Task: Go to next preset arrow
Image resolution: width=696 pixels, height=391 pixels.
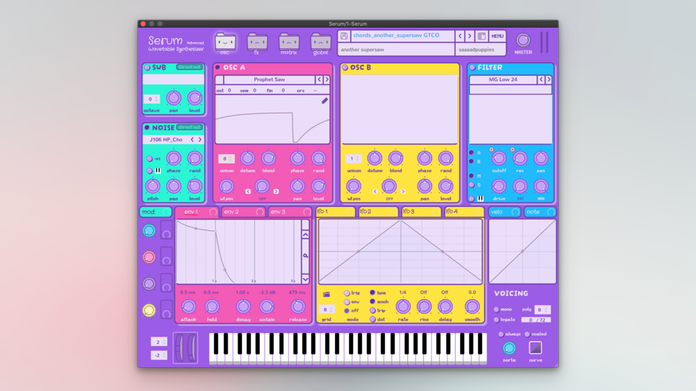Action: tap(470, 36)
